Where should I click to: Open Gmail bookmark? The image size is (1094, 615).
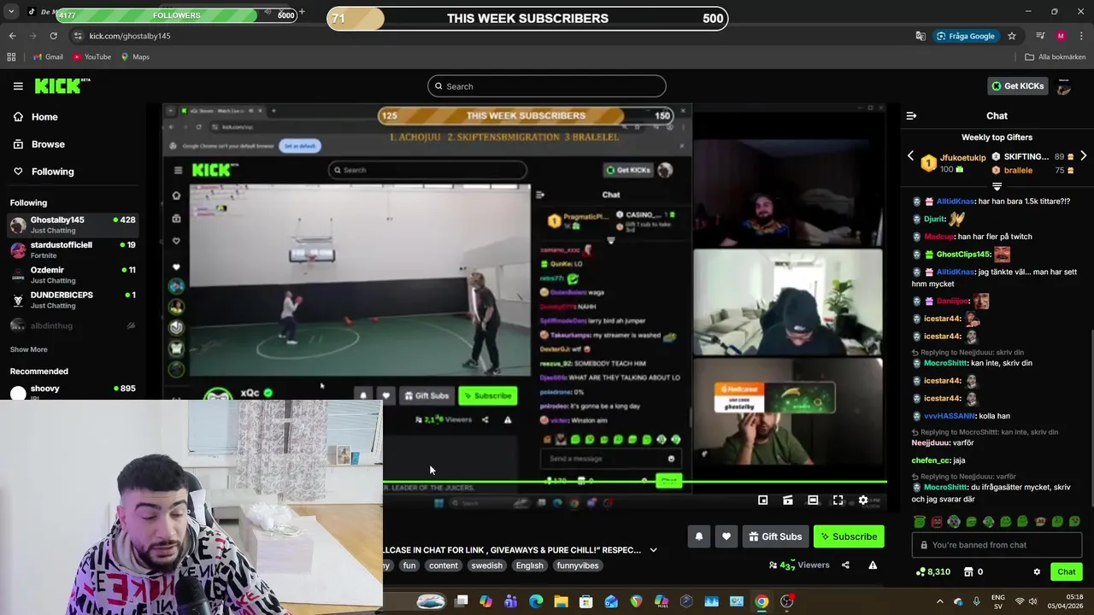tap(48, 57)
